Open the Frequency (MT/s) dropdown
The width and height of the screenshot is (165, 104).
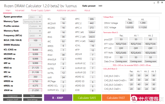(35, 36)
